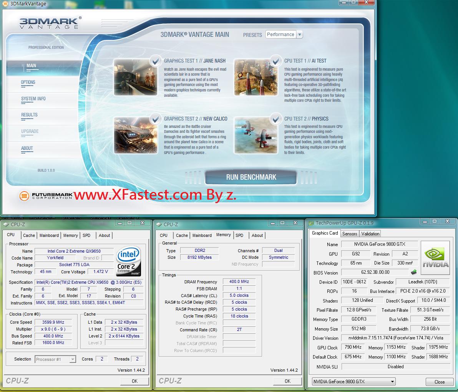Viewport: 458px width, 392px height.
Task: Open the NVIDIA GeForce 9800 GTX dropdown
Action: pyautogui.click(x=354, y=382)
